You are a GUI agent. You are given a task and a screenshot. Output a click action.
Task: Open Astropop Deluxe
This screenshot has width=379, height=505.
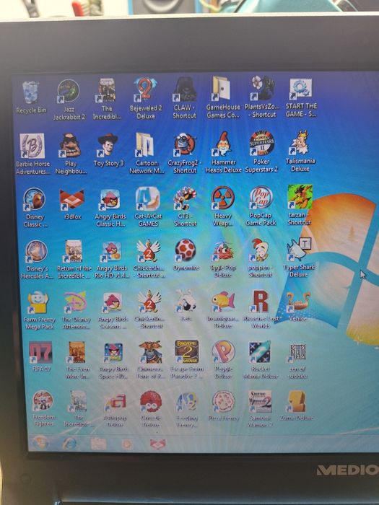(x=116, y=403)
